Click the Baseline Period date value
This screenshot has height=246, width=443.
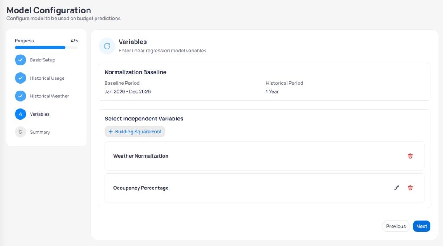pos(128,91)
